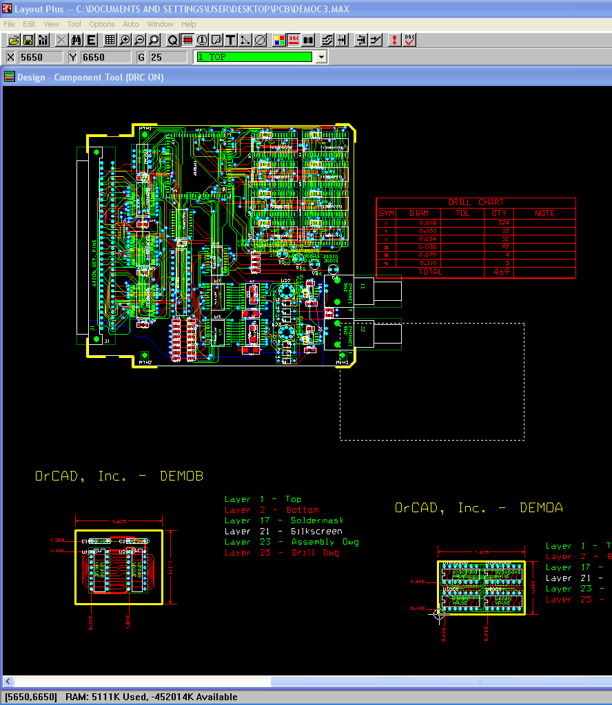Open the 1 TOP layer combo box
The height and width of the screenshot is (705, 612).
click(x=254, y=57)
